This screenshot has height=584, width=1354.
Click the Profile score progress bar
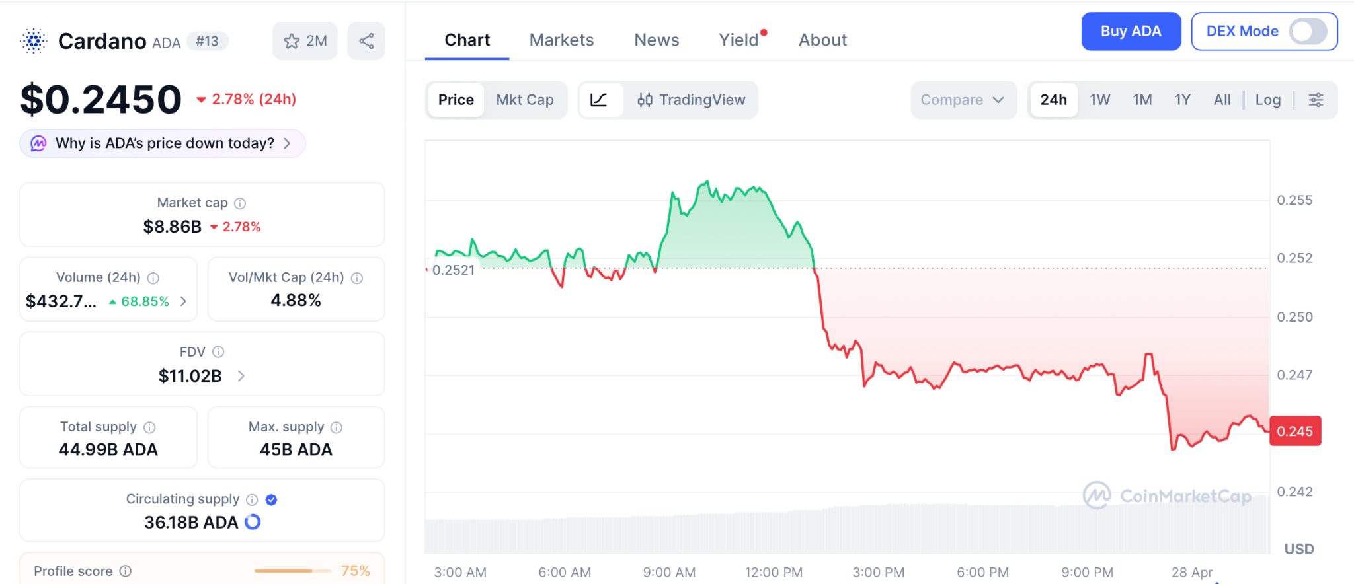[x=292, y=571]
